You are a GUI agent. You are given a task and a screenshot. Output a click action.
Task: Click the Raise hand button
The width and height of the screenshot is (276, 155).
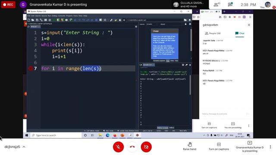[x=190, y=146]
